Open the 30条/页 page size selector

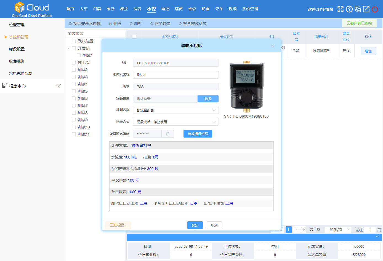(338, 230)
